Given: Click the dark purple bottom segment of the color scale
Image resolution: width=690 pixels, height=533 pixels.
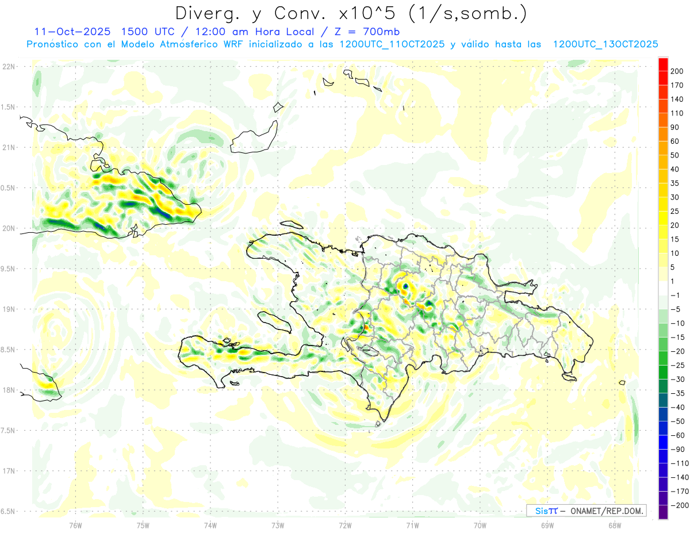Looking at the screenshot, I should pos(663,512).
